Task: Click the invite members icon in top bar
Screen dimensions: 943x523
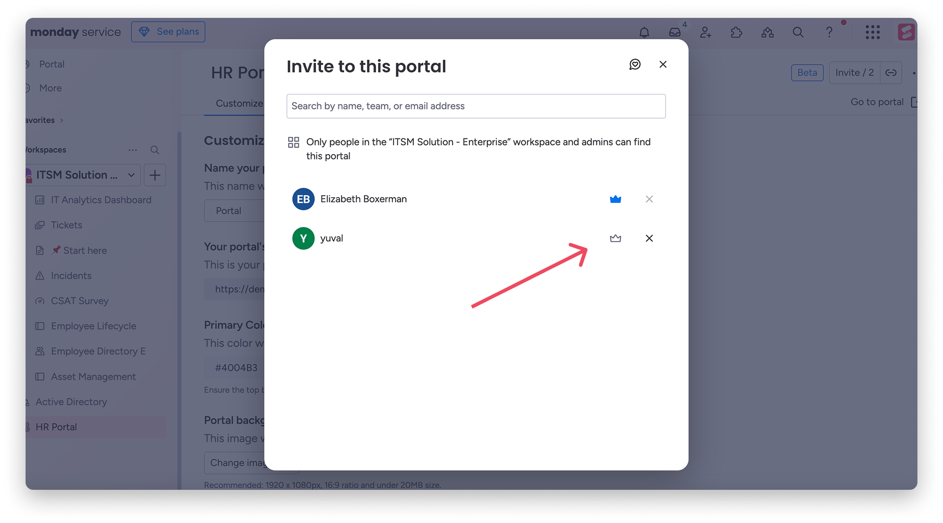Action: (706, 32)
